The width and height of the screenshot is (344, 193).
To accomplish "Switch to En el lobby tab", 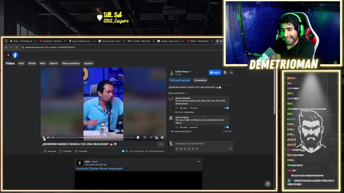I will (x=141, y=41).
